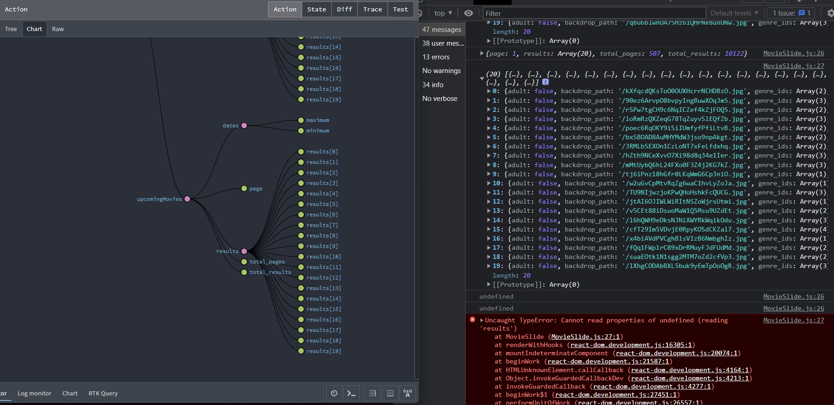This screenshot has height=405, width=834.
Task: Collapse the expanded (20) array
Action: coord(482,79)
